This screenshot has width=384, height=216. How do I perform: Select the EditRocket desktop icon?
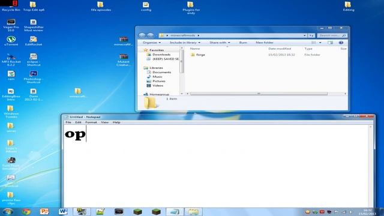(34, 41)
